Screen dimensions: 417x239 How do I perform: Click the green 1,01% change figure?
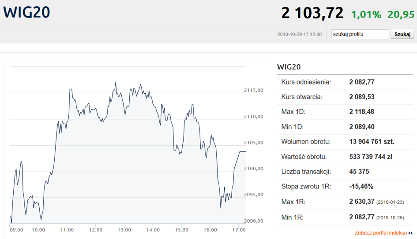tap(366, 15)
